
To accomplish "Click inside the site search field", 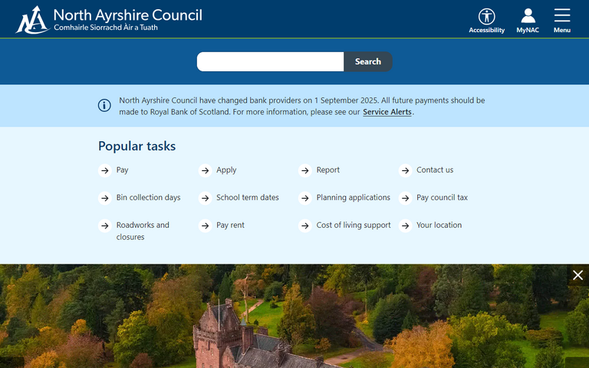I will [x=270, y=62].
